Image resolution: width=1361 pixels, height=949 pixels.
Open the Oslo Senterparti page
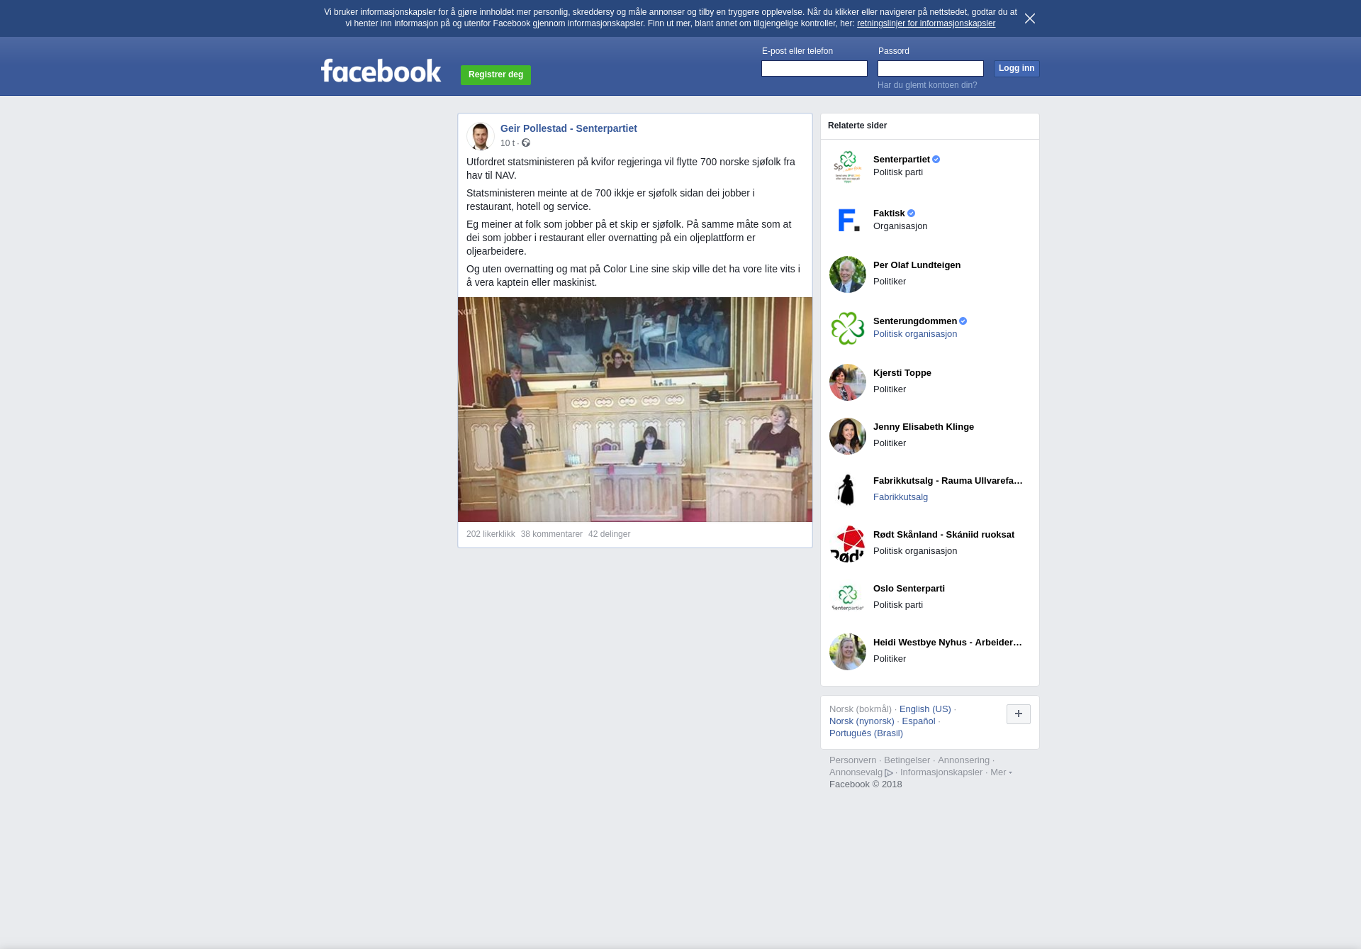tap(909, 589)
